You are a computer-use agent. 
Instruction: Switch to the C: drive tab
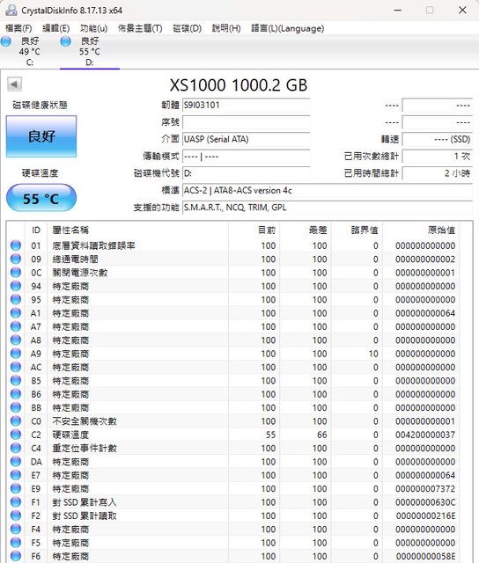pyautogui.click(x=29, y=51)
